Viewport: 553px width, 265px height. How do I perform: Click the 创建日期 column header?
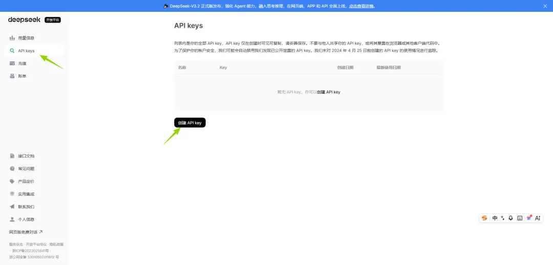(345, 67)
